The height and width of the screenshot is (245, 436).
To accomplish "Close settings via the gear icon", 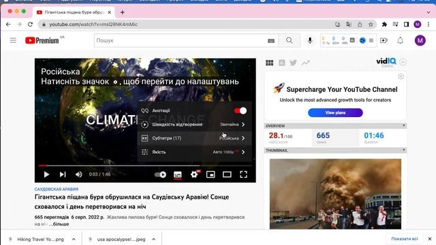I will tap(194, 174).
